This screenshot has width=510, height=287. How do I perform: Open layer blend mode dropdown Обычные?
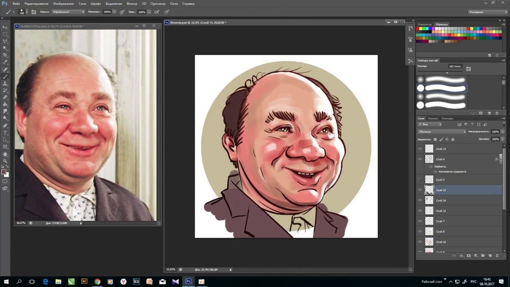(x=441, y=132)
